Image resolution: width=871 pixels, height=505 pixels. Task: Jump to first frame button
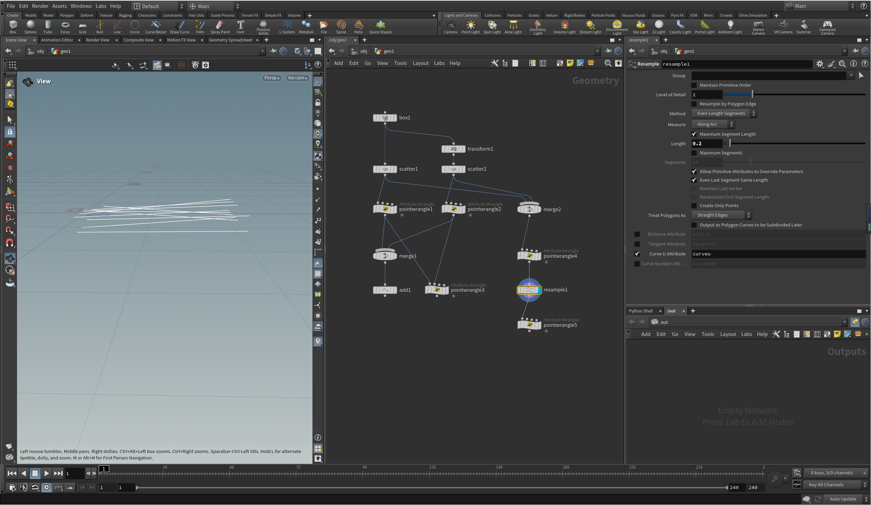12,474
